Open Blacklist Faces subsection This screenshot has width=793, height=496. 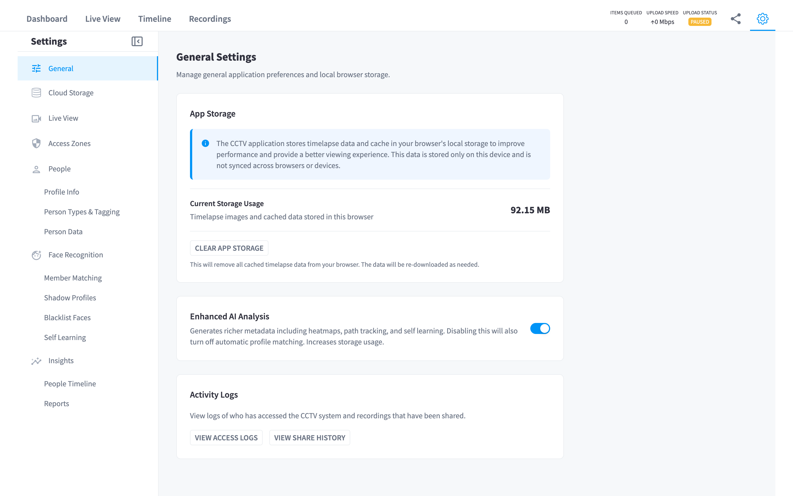pyautogui.click(x=67, y=317)
